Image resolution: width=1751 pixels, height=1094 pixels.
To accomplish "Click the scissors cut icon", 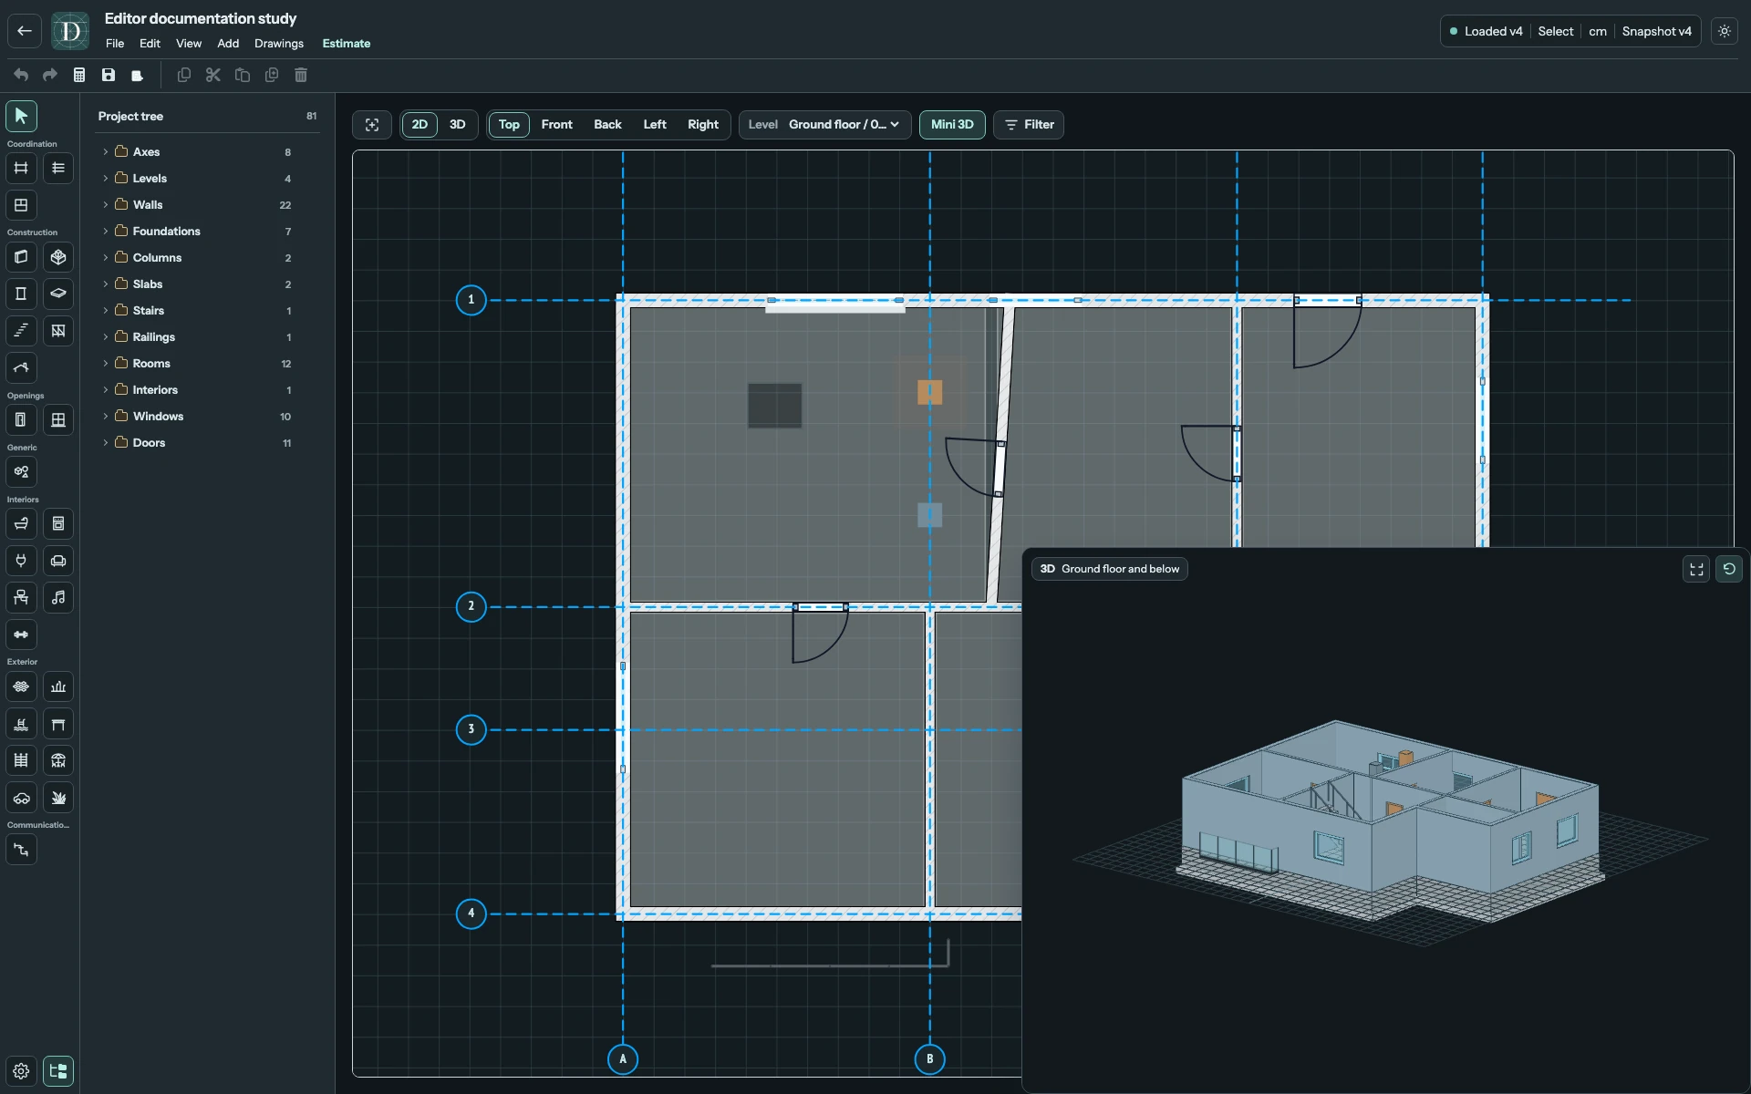I will tap(213, 75).
